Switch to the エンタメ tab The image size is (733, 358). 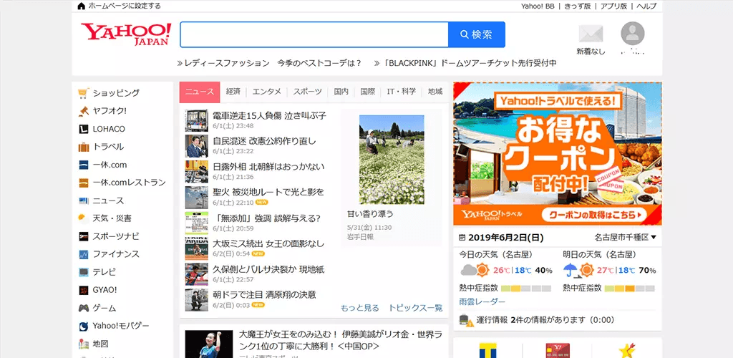tap(267, 92)
